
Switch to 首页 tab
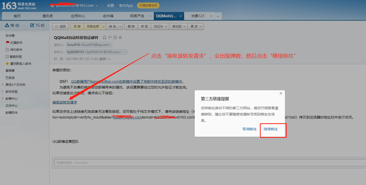click(x=17, y=16)
